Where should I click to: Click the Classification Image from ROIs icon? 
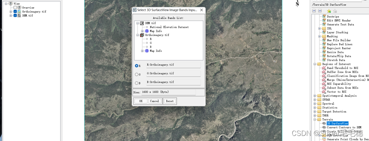point(324,76)
